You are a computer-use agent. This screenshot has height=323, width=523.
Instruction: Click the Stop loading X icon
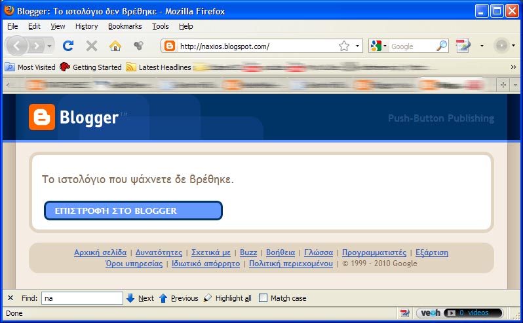91,46
